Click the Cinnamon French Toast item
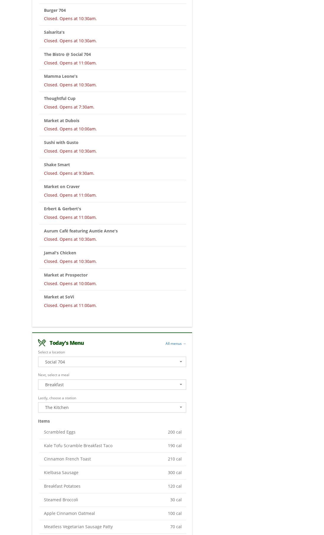This screenshot has height=535, width=324. pyautogui.click(x=67, y=459)
